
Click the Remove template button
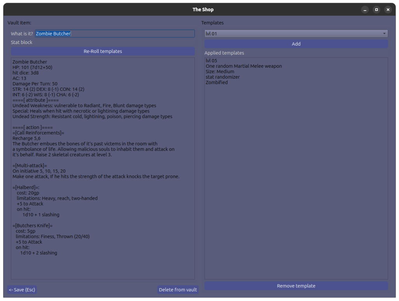[x=296, y=286]
